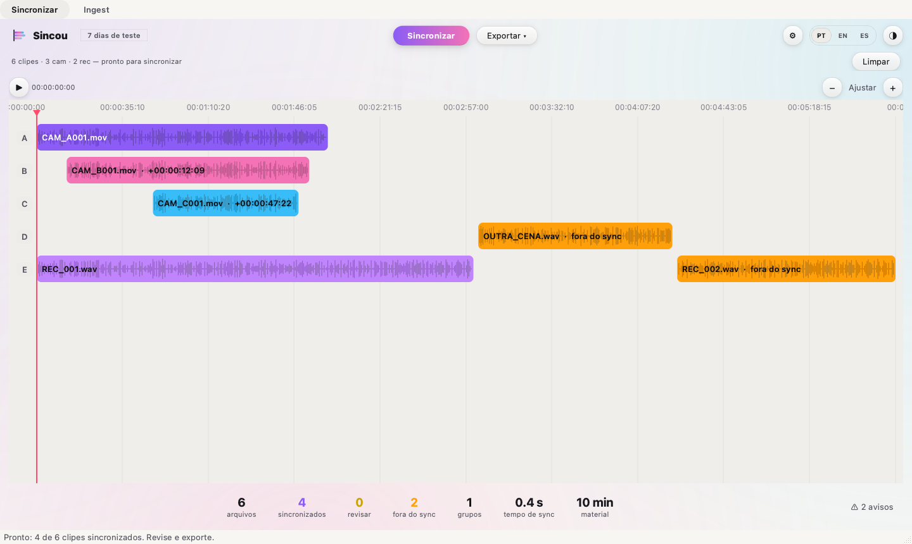The width and height of the screenshot is (912, 544).
Task: Zoom in the timeline with the plus button
Action: pyautogui.click(x=893, y=88)
